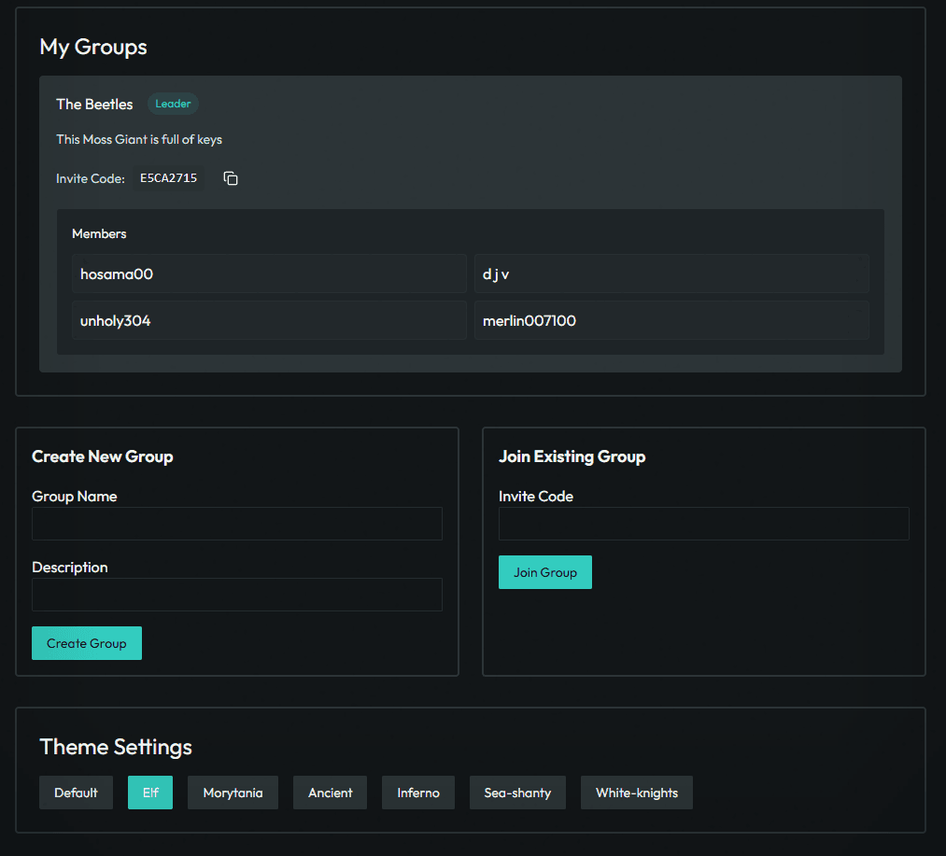The height and width of the screenshot is (856, 946).
Task: Click the Create Group button
Action: pyautogui.click(x=87, y=643)
